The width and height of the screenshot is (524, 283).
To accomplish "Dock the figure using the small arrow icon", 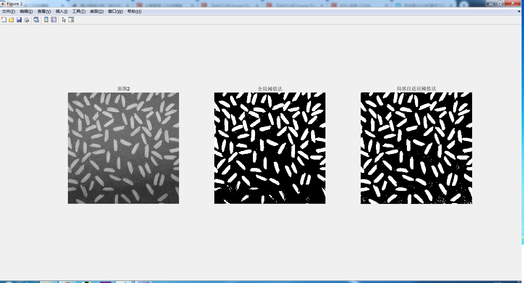I will point(519,11).
